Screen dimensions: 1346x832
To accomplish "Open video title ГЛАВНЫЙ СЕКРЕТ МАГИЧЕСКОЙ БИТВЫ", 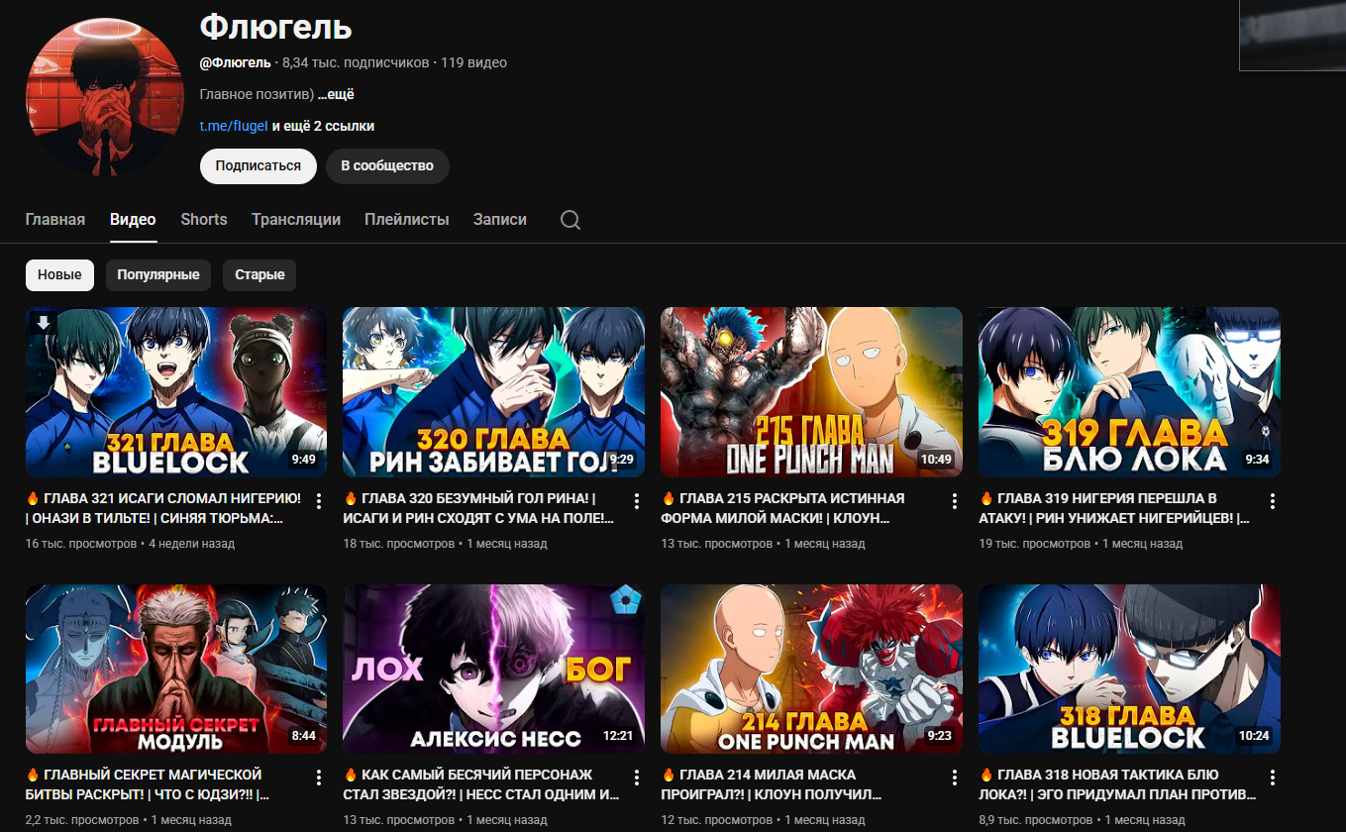I will coord(149,784).
